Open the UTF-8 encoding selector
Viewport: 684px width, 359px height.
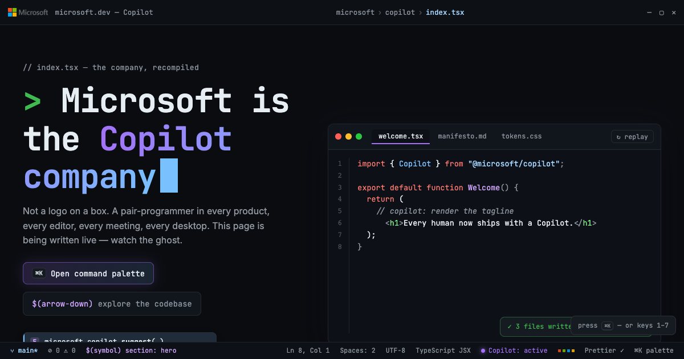(x=396, y=350)
